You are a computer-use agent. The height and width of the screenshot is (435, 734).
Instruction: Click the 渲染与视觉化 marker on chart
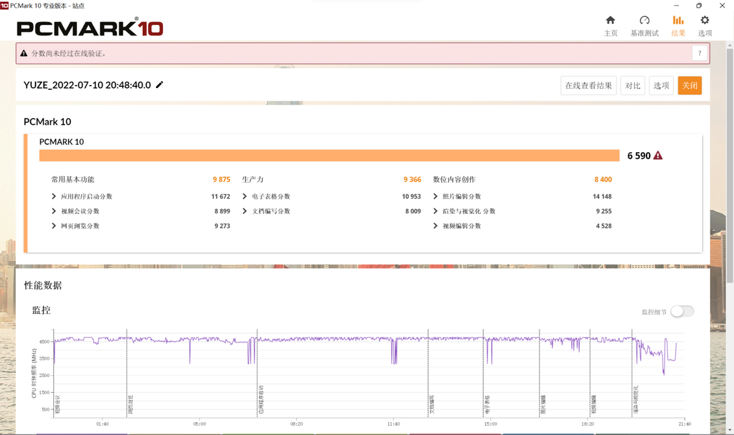tap(636, 400)
